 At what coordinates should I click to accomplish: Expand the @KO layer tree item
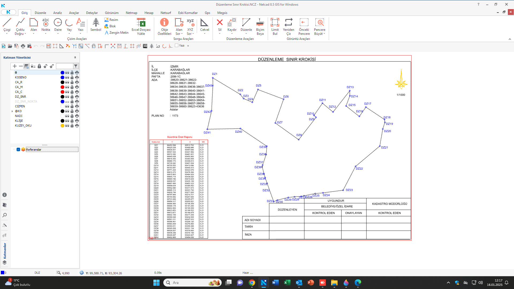point(12,111)
